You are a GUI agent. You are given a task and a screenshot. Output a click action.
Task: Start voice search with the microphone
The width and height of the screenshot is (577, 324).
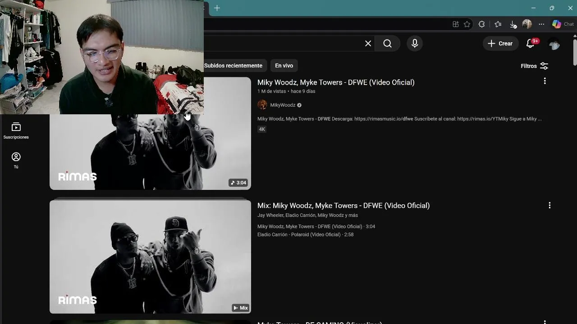point(415,44)
